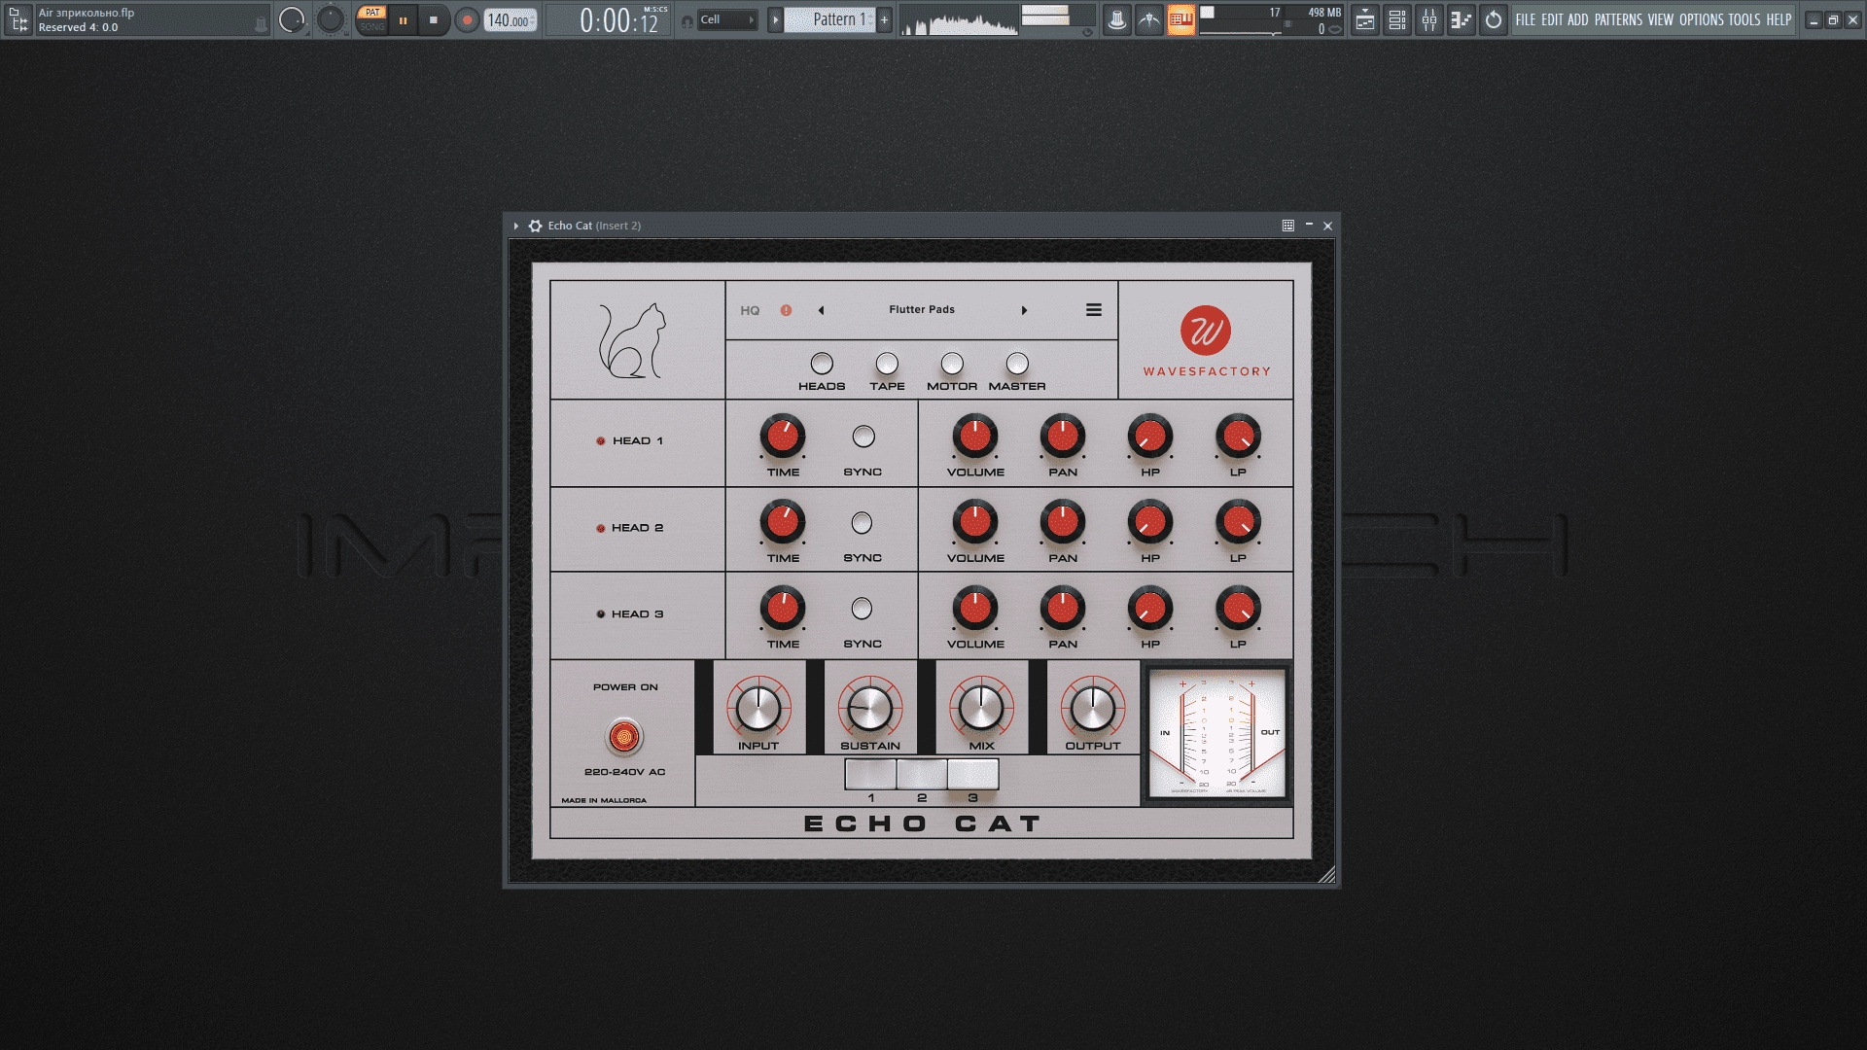Select the TAPE page button
1867x1050 pixels.
click(x=887, y=364)
